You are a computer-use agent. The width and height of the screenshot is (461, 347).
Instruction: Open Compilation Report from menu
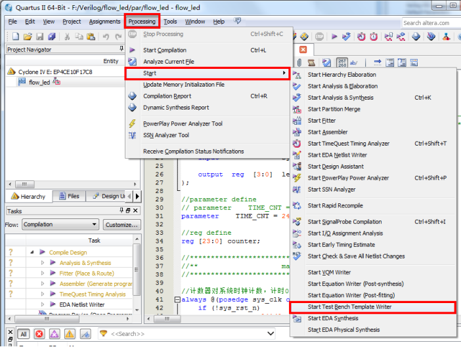point(208,96)
